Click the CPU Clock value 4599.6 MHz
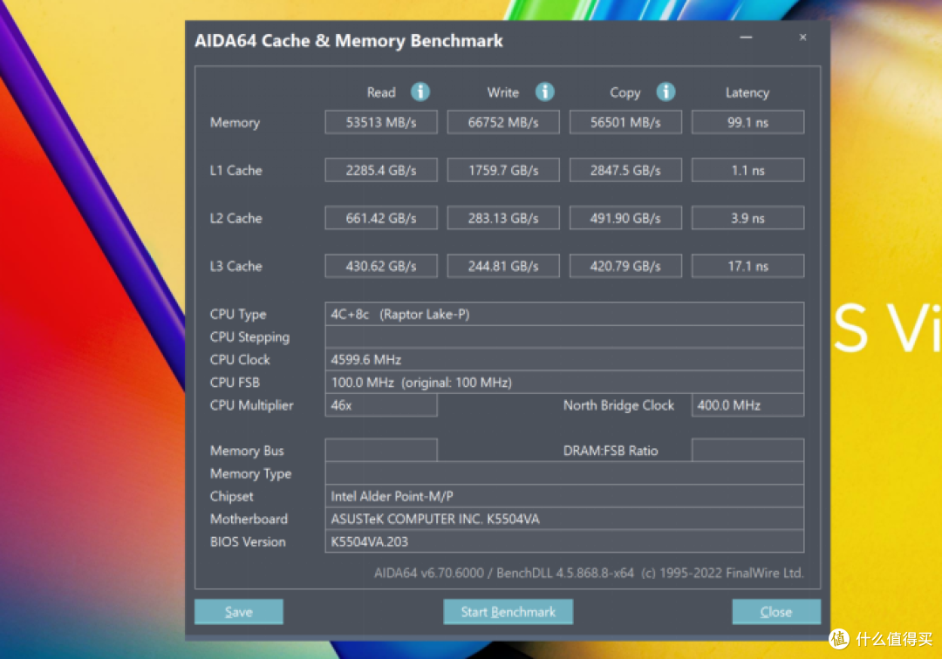 tap(564, 359)
